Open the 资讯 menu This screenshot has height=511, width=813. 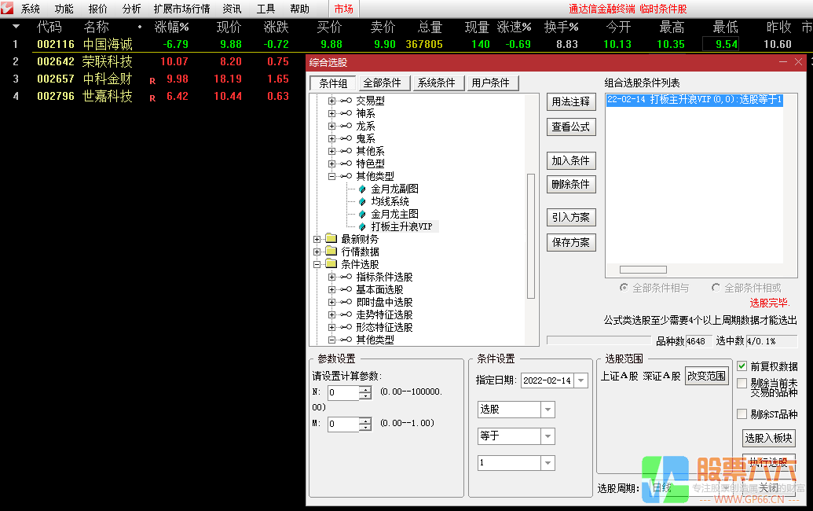point(232,9)
